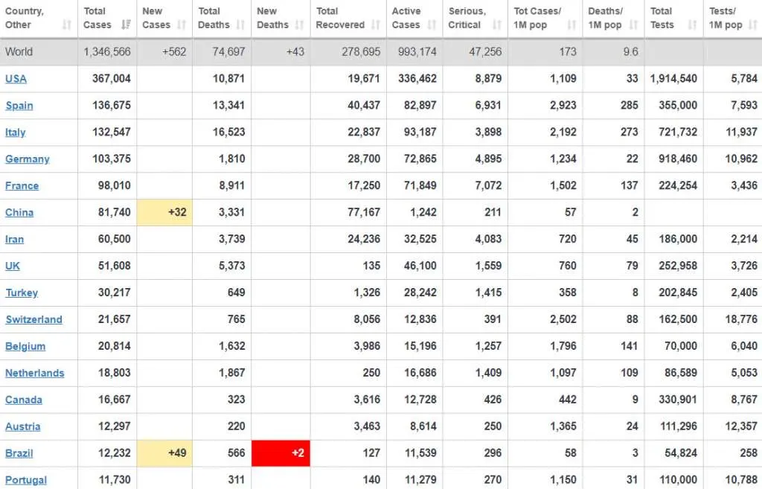
Task: Go to the Netherlands country link
Action: [x=34, y=374]
